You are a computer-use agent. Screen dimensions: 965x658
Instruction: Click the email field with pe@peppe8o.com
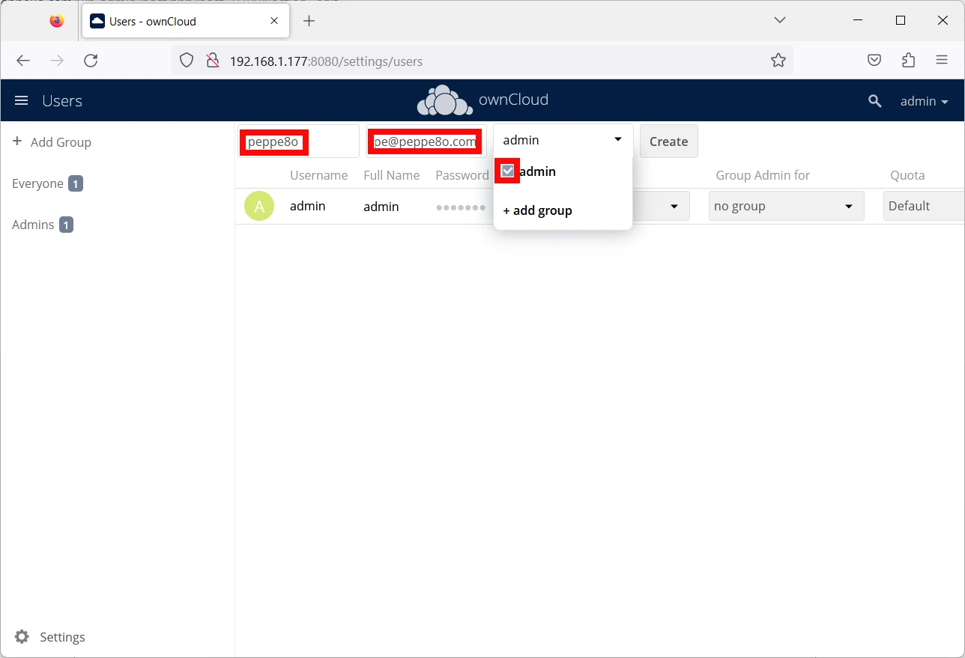(x=426, y=141)
